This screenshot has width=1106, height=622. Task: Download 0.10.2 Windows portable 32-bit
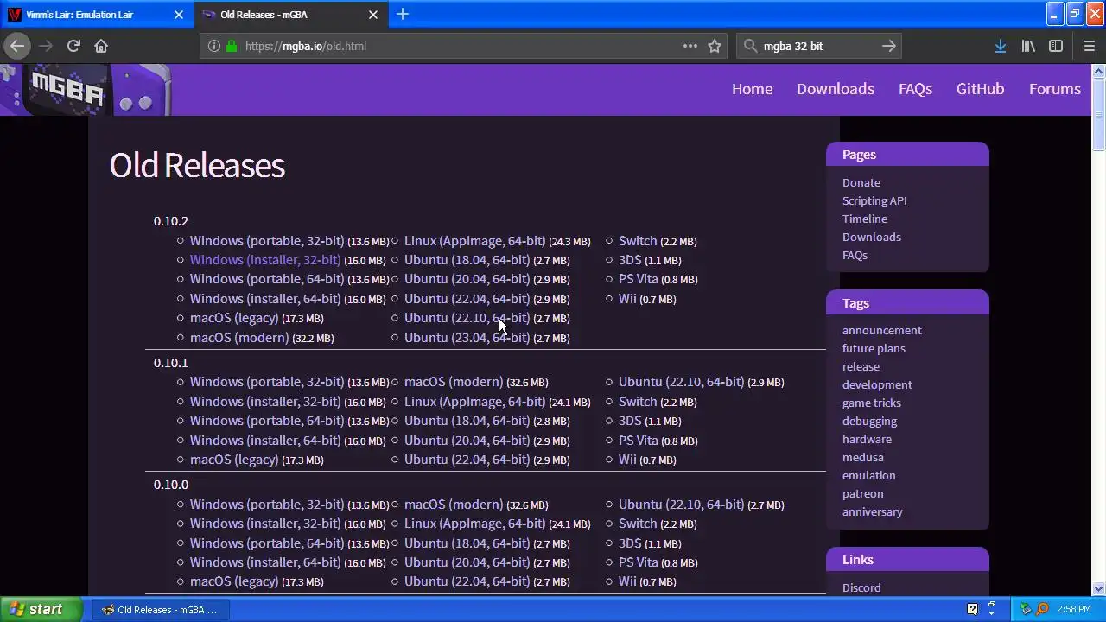(x=266, y=241)
